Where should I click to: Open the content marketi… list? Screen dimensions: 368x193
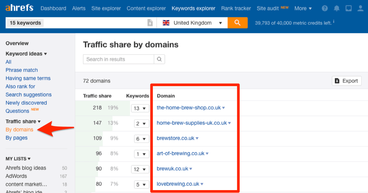(26, 184)
